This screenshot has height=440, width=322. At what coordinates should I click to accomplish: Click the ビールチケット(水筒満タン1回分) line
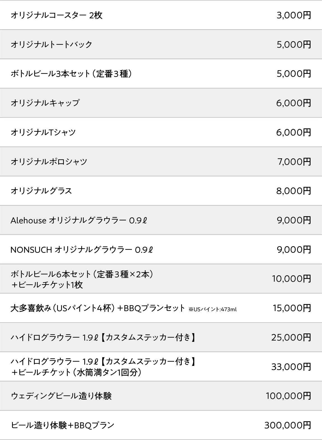(76, 373)
